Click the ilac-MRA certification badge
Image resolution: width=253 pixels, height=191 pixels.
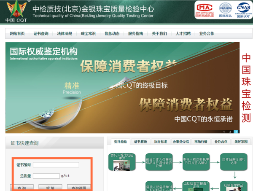(226, 10)
